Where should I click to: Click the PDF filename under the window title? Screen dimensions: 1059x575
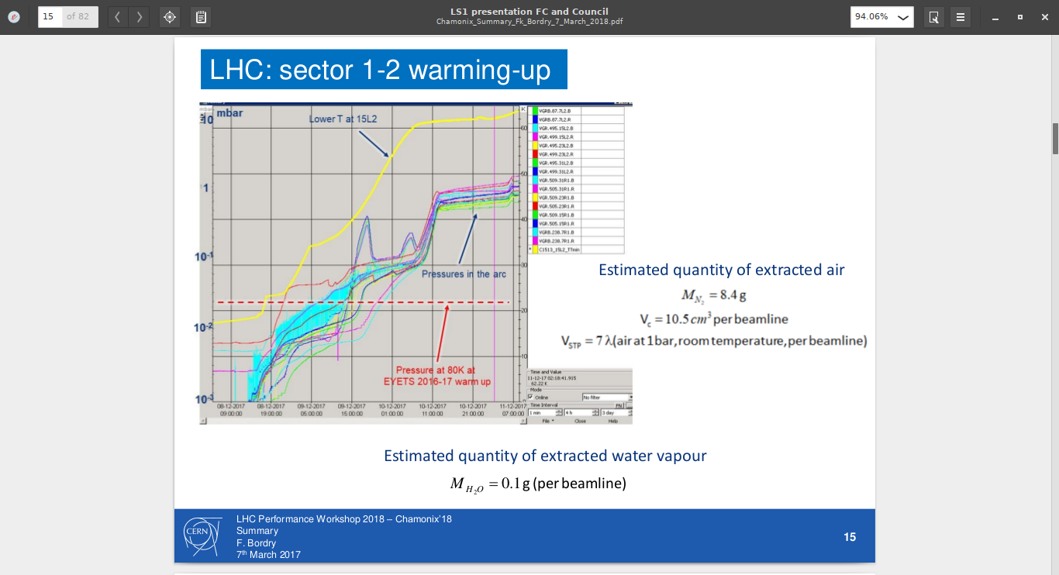coord(529,22)
